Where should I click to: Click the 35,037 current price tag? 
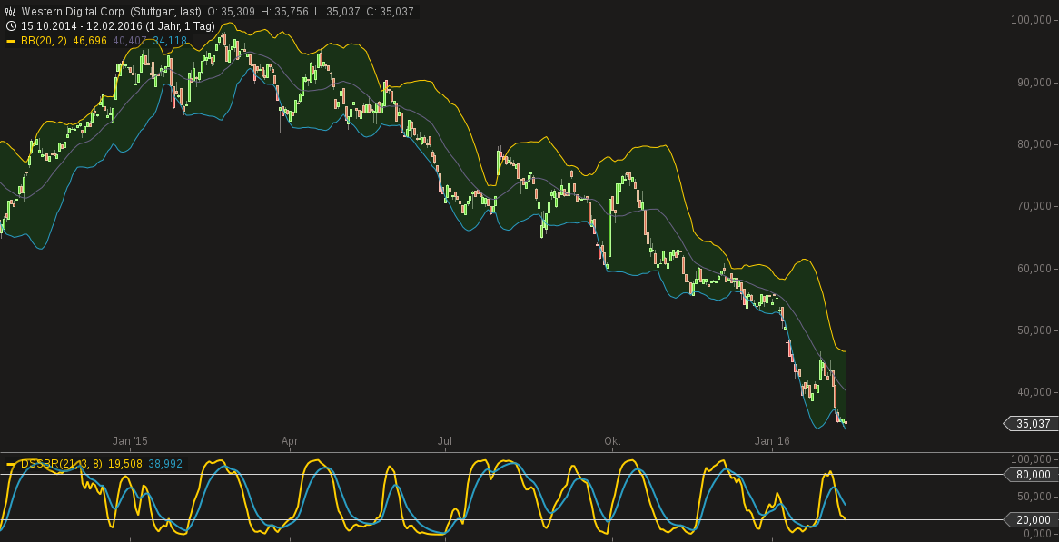[1032, 424]
